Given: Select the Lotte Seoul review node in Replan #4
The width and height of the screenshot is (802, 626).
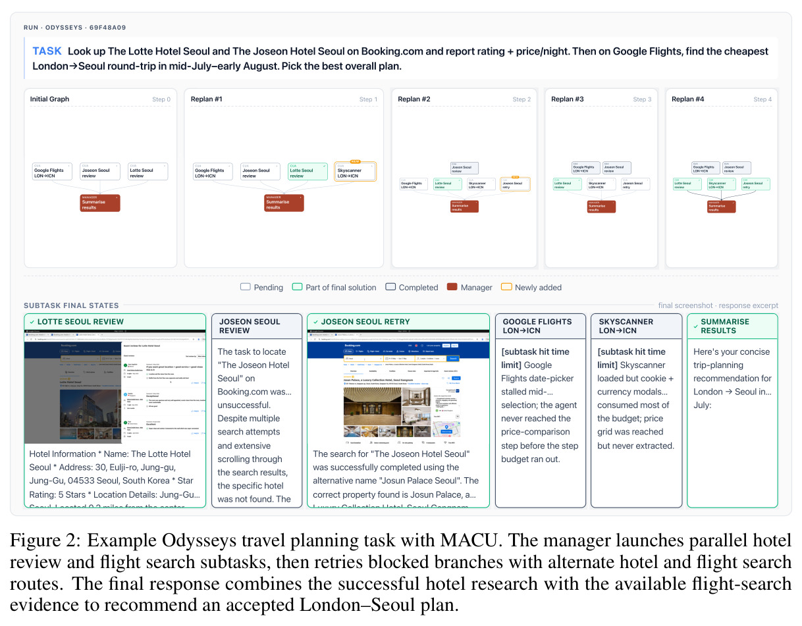Looking at the screenshot, I should (x=687, y=184).
